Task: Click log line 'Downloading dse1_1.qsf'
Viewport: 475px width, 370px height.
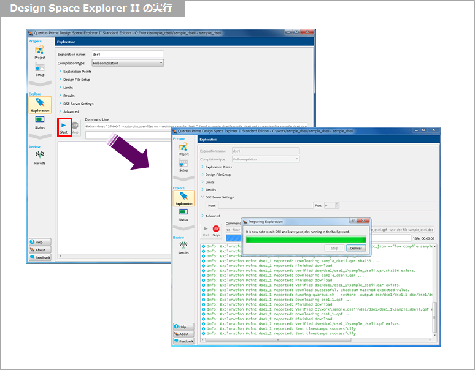Action: pyautogui.click(x=276, y=300)
